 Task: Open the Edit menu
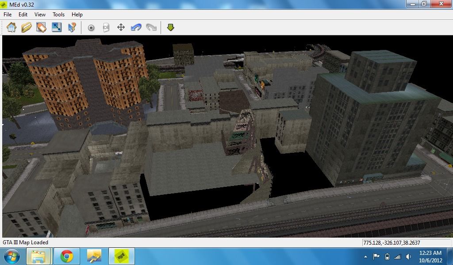pyautogui.click(x=23, y=15)
